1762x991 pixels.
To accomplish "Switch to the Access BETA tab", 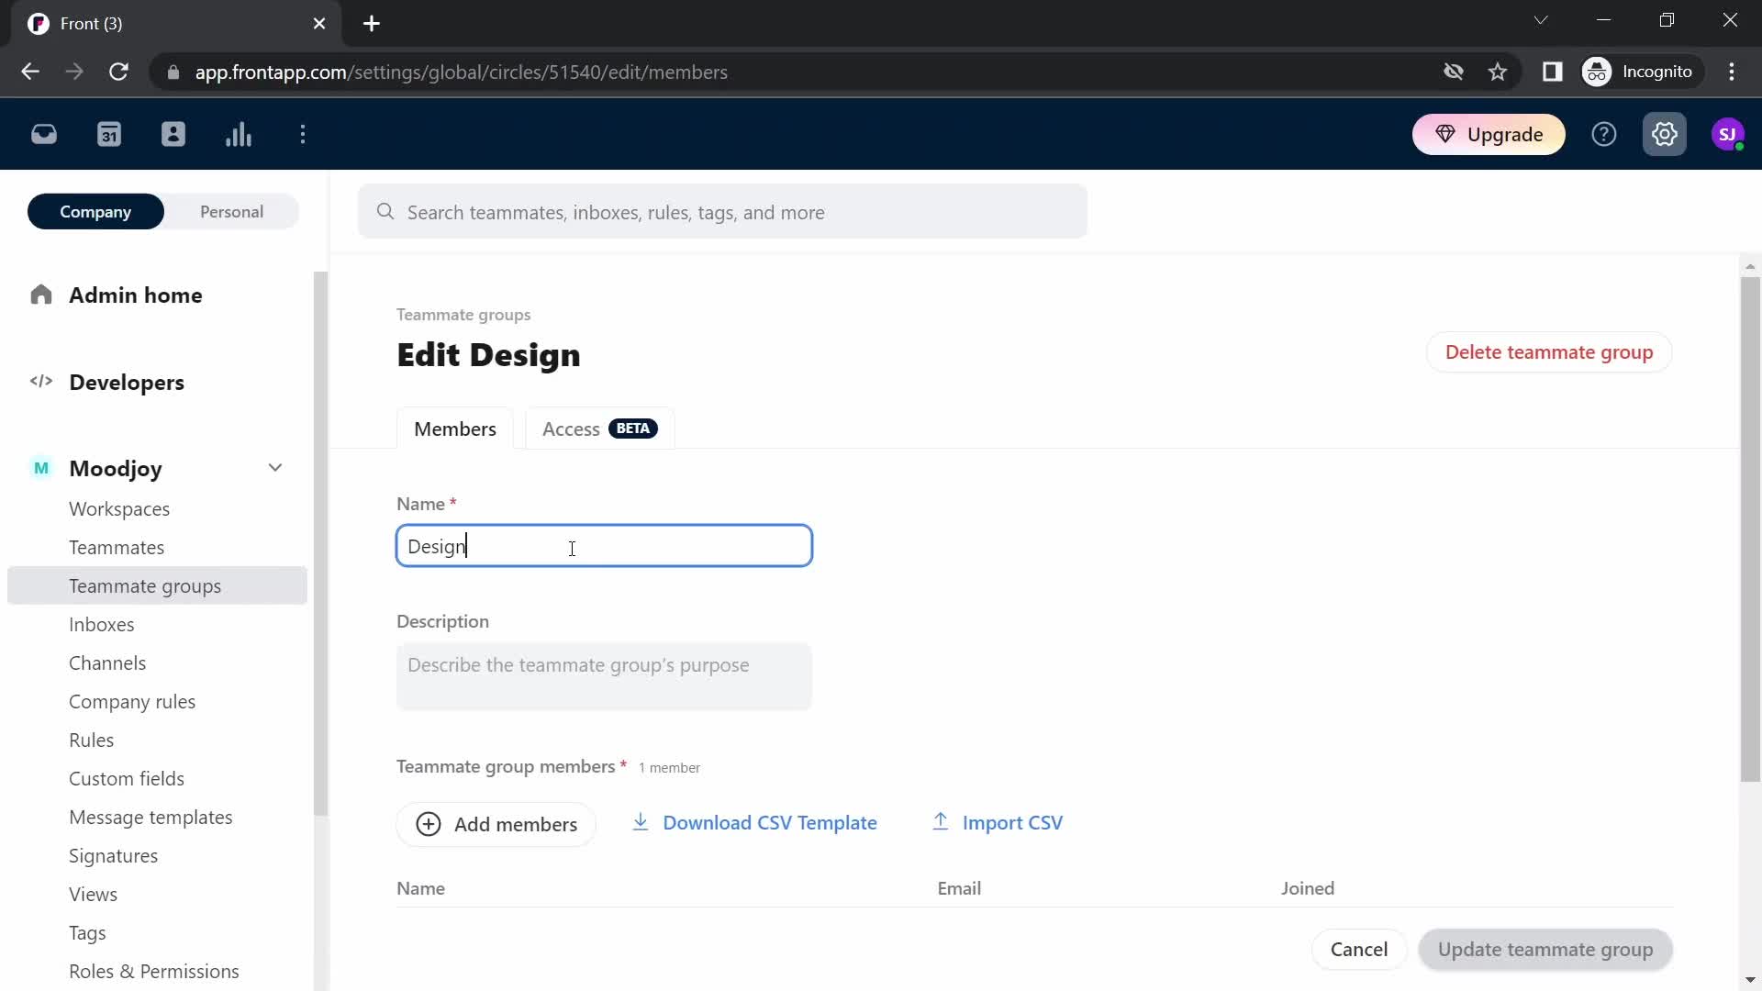I will tap(597, 429).
